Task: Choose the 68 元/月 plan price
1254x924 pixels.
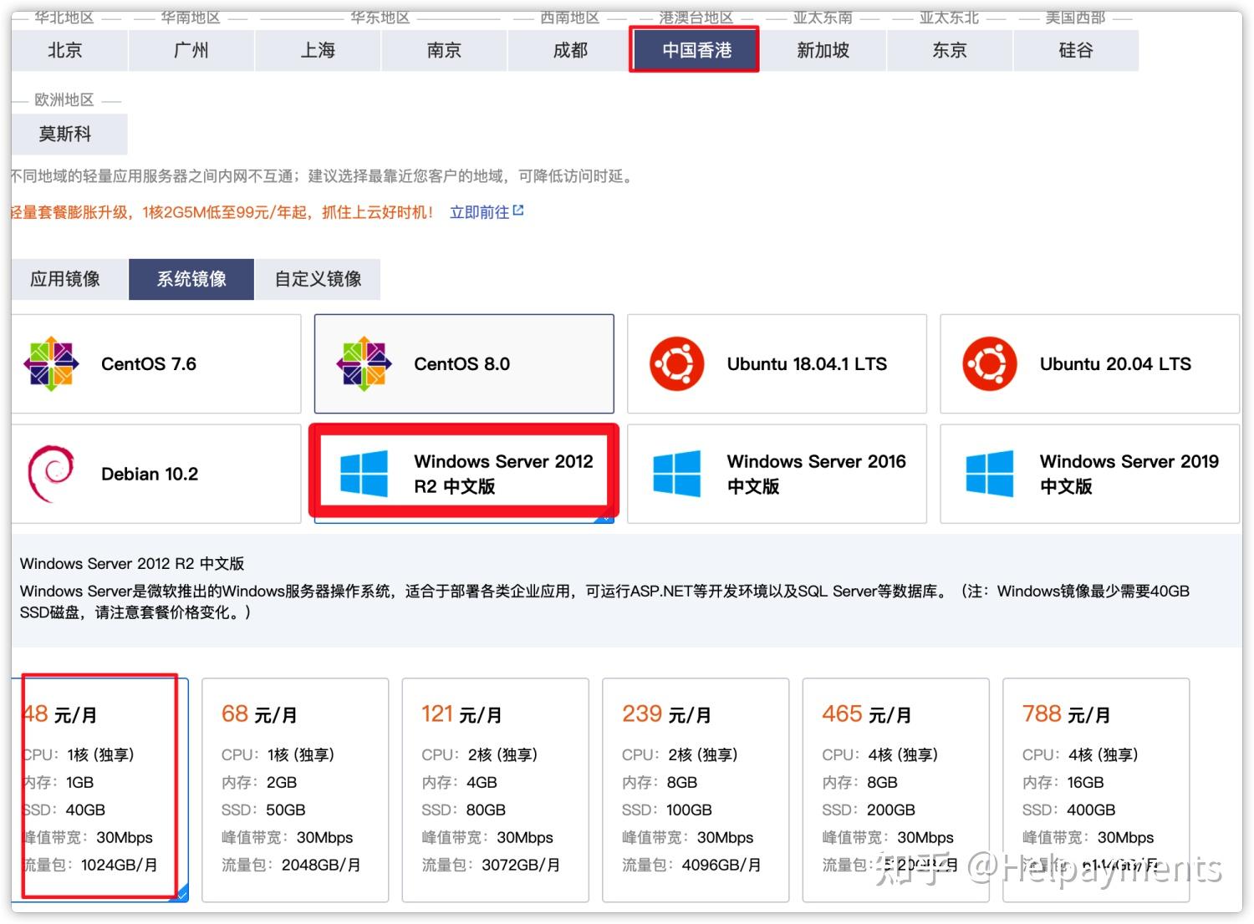Action: point(259,714)
